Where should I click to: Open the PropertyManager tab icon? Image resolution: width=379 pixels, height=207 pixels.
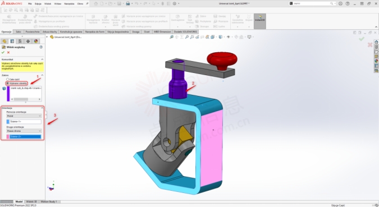pyautogui.click(x=12, y=42)
